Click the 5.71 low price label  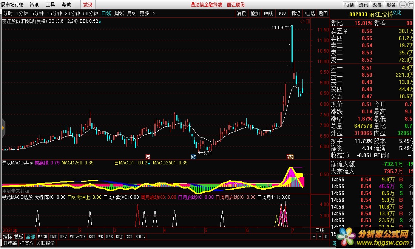click(x=207, y=153)
